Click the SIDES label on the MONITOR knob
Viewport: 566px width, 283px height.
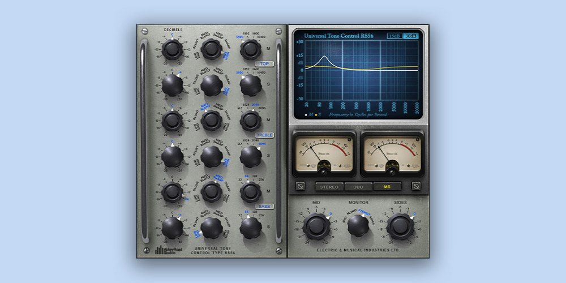pyautogui.click(x=372, y=220)
